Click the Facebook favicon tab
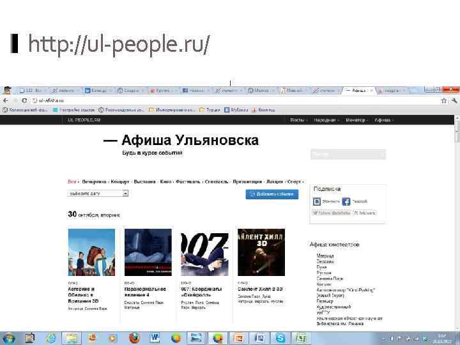 [194, 90]
